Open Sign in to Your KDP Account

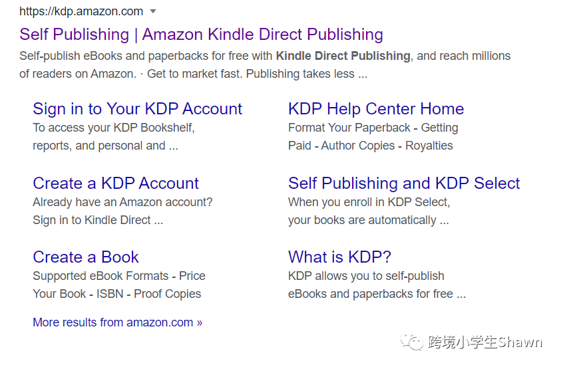[x=137, y=108]
